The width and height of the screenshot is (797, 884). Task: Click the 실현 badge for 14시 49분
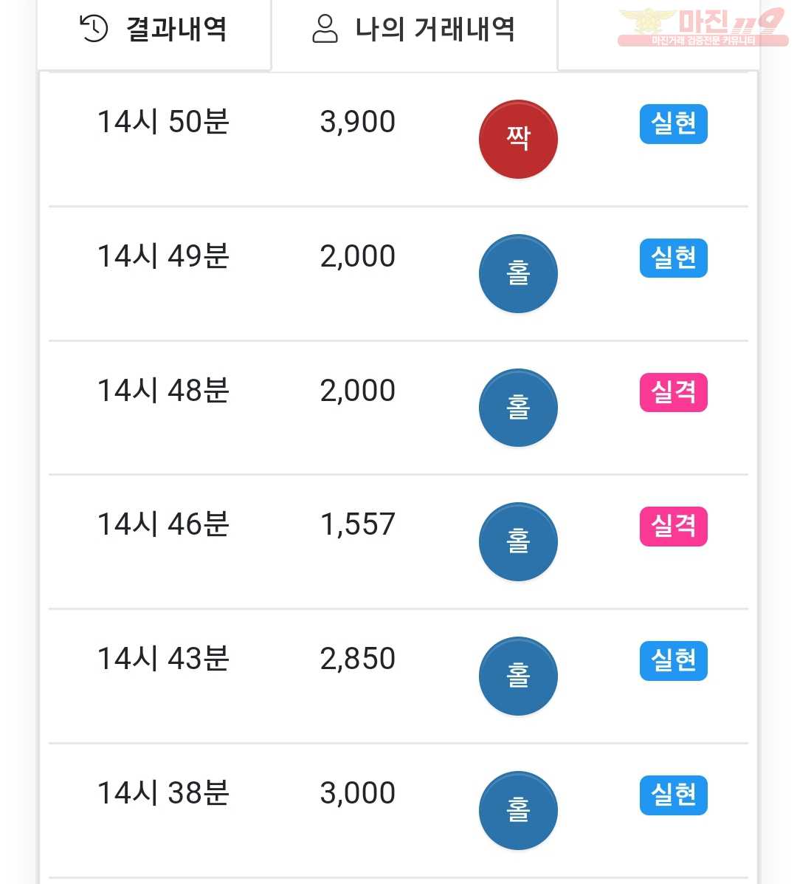pyautogui.click(x=674, y=258)
